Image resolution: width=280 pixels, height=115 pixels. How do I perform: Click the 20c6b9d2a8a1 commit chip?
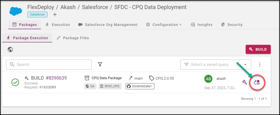pos(140,86)
